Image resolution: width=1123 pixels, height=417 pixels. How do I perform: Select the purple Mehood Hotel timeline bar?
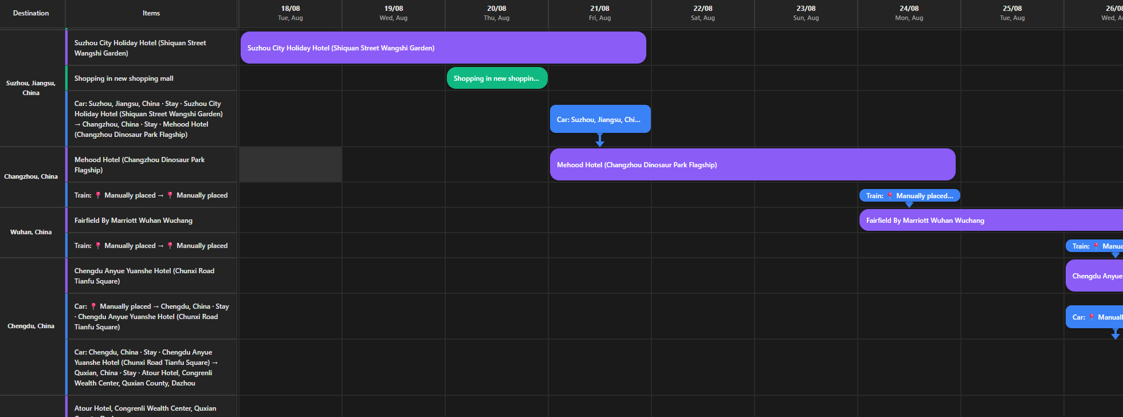[752, 164]
